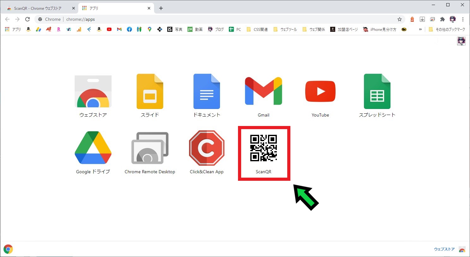The image size is (470, 257).
Task: Open the downloads icon in the toolbar
Action: (x=422, y=19)
